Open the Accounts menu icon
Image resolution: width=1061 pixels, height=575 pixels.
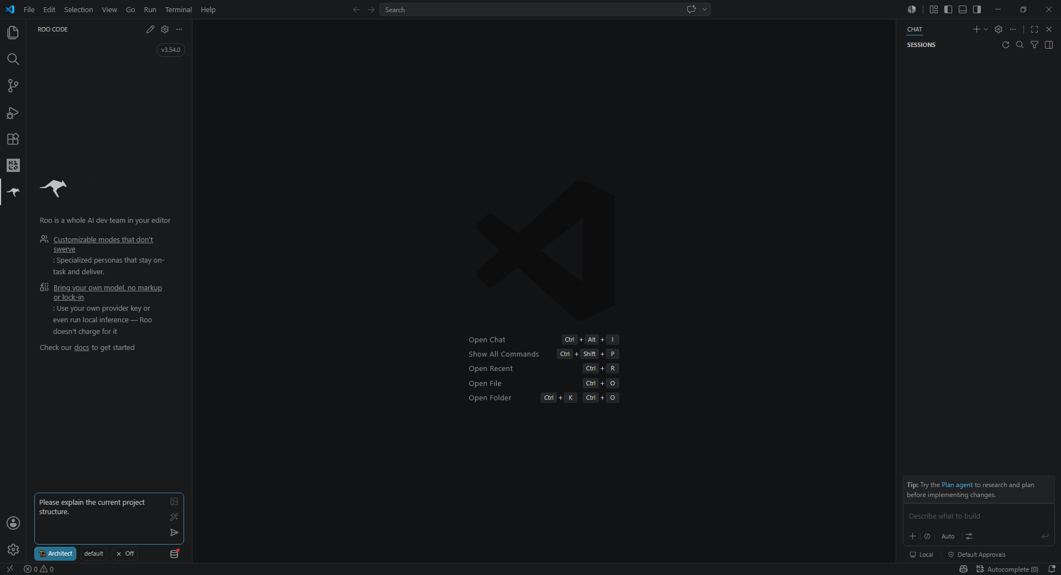coord(13,523)
